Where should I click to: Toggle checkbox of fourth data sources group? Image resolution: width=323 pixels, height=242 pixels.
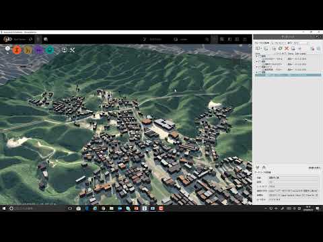pyautogui.click(x=260, y=72)
